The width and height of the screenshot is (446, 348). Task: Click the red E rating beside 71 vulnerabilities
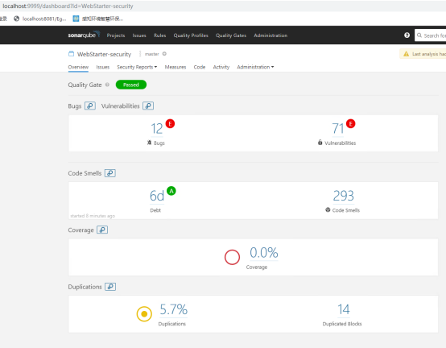point(350,124)
